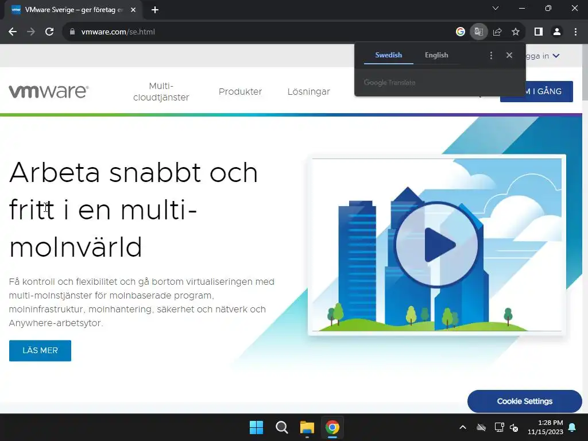
Task: Click the Google icon in the address bar
Action: (460, 32)
